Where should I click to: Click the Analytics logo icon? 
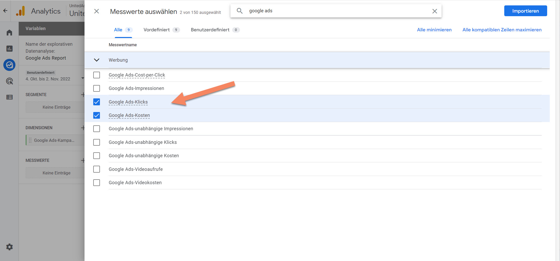[21, 11]
